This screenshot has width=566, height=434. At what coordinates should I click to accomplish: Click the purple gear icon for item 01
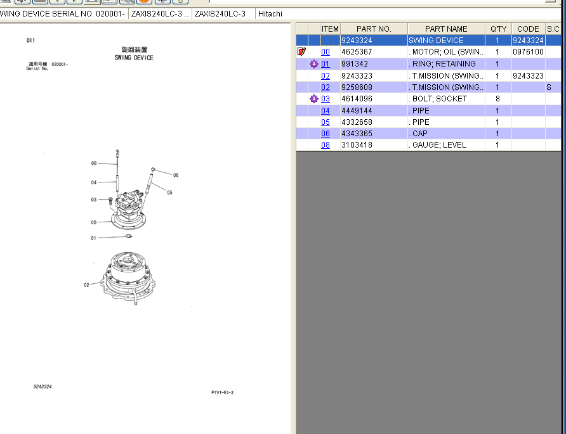pyautogui.click(x=313, y=64)
